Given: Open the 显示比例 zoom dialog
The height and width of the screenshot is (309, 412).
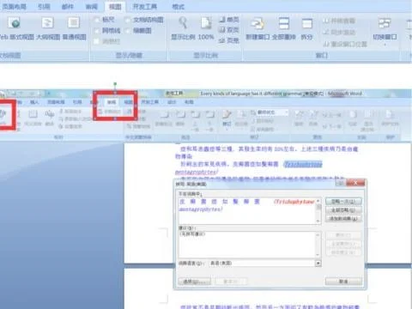Looking at the screenshot, I should click(183, 28).
